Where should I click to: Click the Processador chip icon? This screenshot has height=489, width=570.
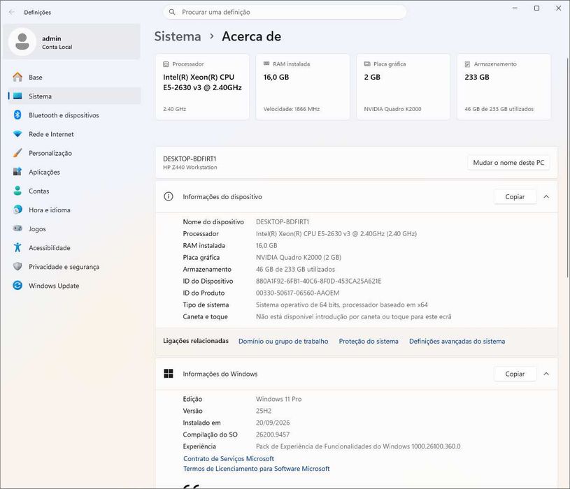click(166, 64)
